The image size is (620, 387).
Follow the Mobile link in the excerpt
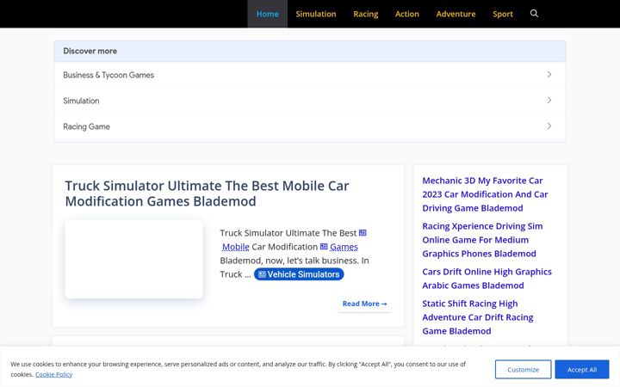pos(236,247)
